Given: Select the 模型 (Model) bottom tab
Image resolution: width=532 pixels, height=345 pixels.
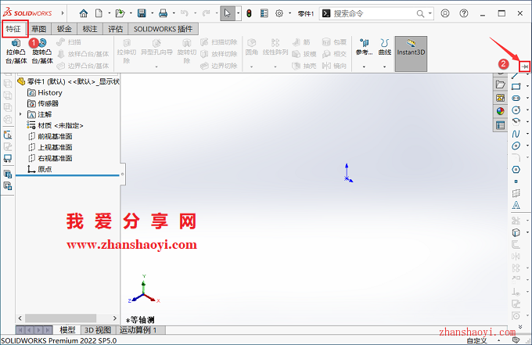Looking at the screenshot, I should [67, 329].
